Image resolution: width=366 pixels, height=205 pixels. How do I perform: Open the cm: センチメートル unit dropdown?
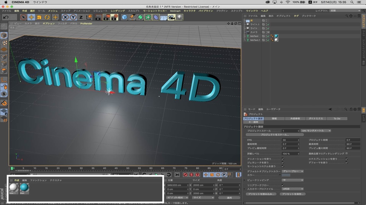click(x=316, y=131)
